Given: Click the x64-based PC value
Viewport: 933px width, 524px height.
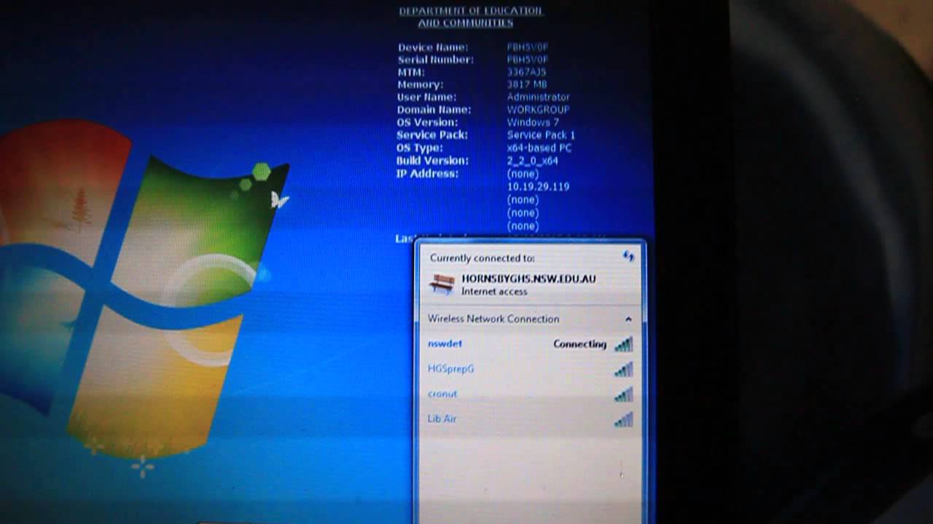Looking at the screenshot, I should [539, 148].
